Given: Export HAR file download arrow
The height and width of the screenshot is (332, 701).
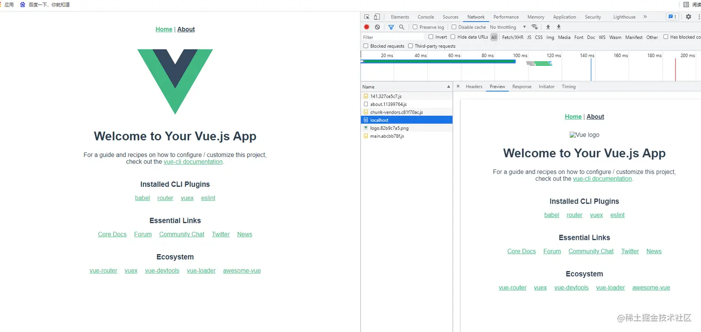Looking at the screenshot, I should click(x=559, y=27).
